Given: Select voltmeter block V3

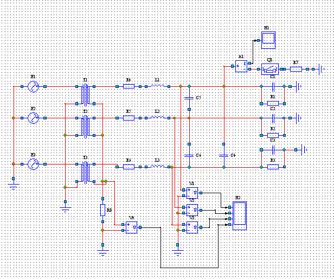Looking at the screenshot, I should coord(192,227).
